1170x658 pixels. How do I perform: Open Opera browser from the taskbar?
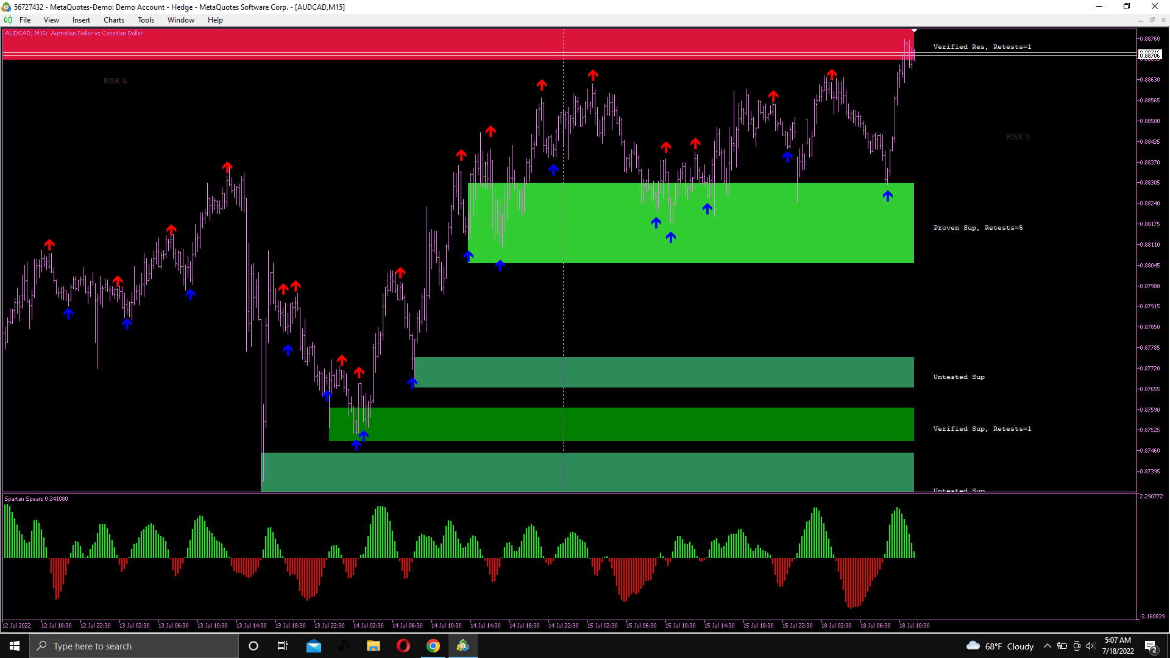click(x=403, y=646)
